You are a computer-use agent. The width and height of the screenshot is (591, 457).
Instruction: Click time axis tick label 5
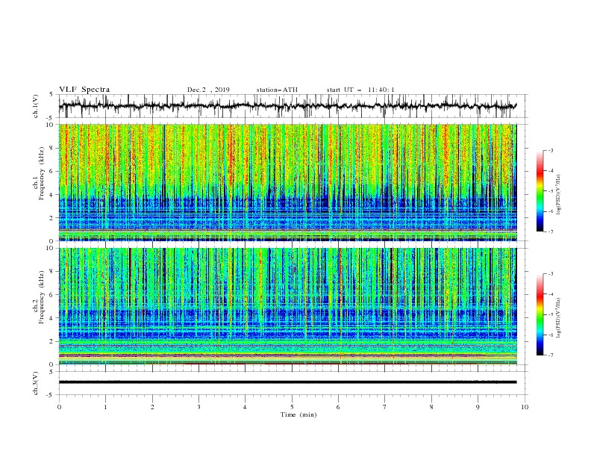[x=292, y=407]
